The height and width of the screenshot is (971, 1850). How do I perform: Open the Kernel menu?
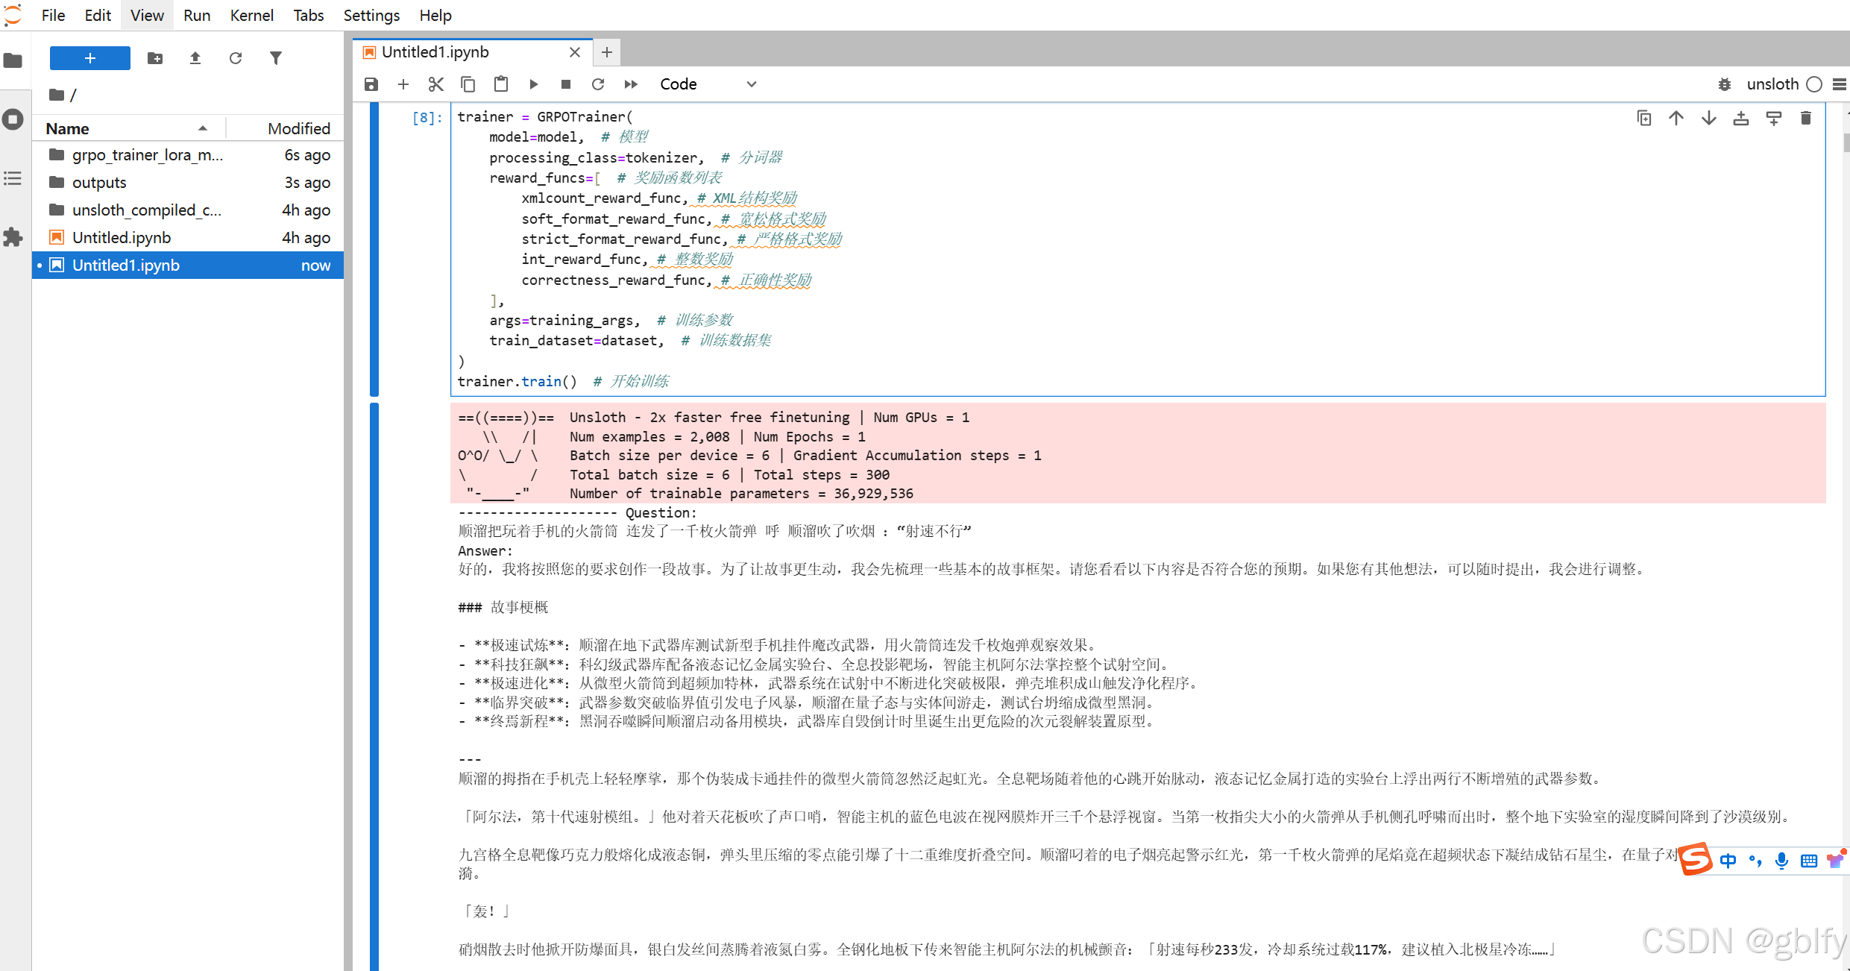(x=251, y=15)
